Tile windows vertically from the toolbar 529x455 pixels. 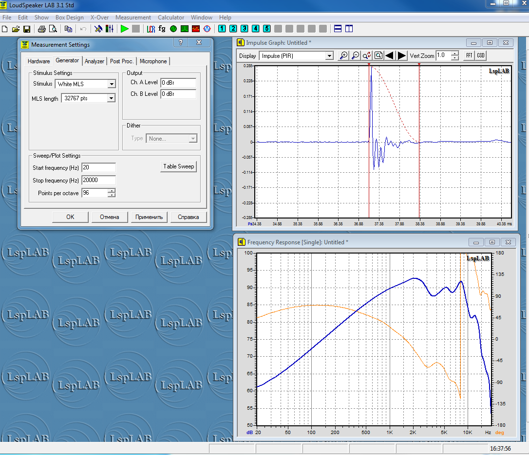(x=349, y=29)
